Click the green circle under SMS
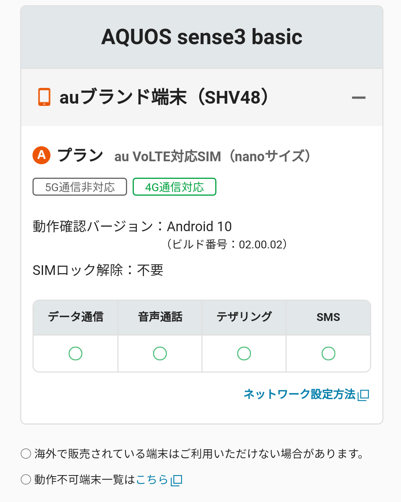This screenshot has height=502, width=401. pyautogui.click(x=328, y=353)
